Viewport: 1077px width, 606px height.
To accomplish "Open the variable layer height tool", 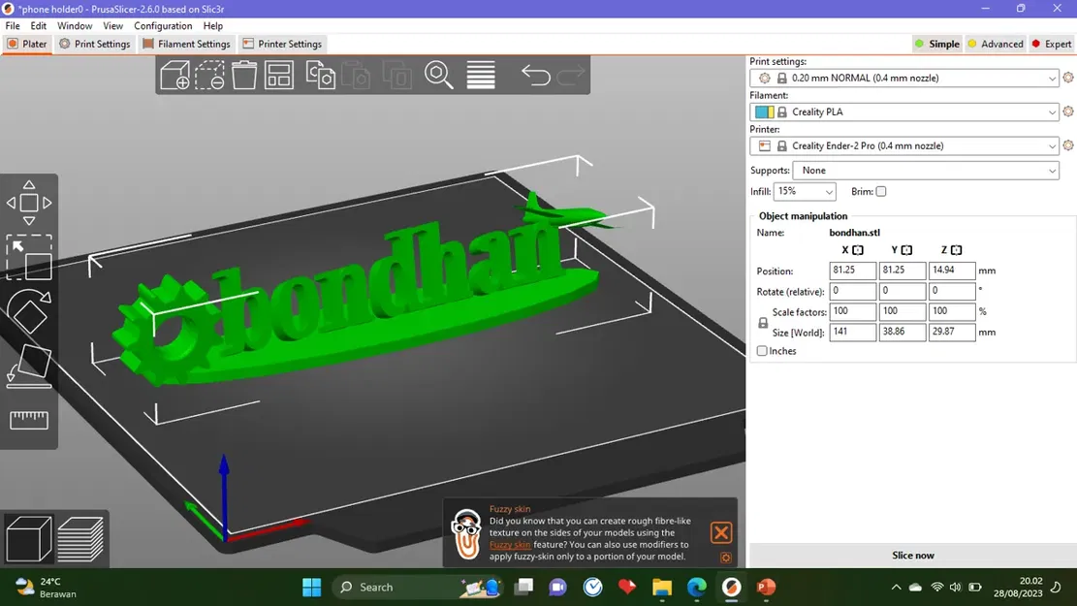I will pos(481,75).
